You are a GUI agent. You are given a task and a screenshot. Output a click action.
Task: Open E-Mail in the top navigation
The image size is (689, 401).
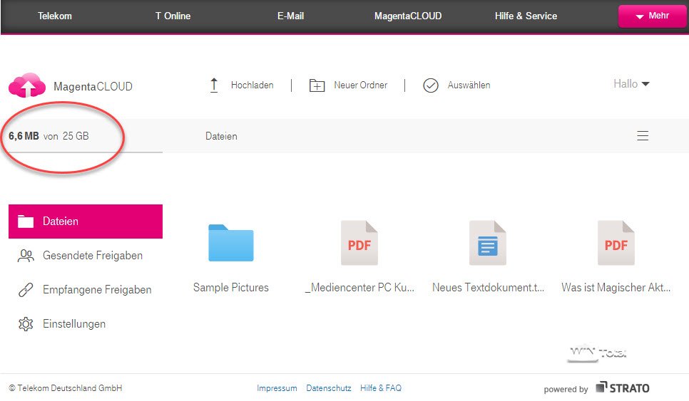(x=290, y=16)
